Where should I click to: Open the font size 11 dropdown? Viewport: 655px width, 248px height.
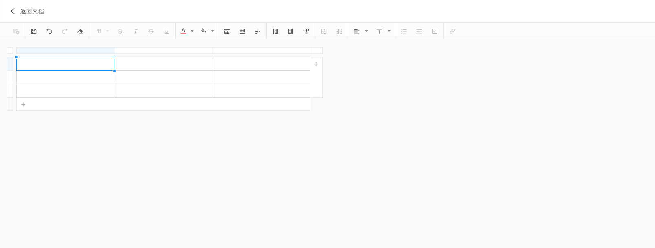click(x=103, y=31)
